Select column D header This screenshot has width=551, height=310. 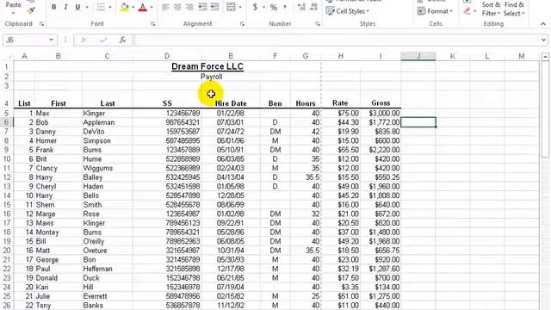[x=167, y=56]
